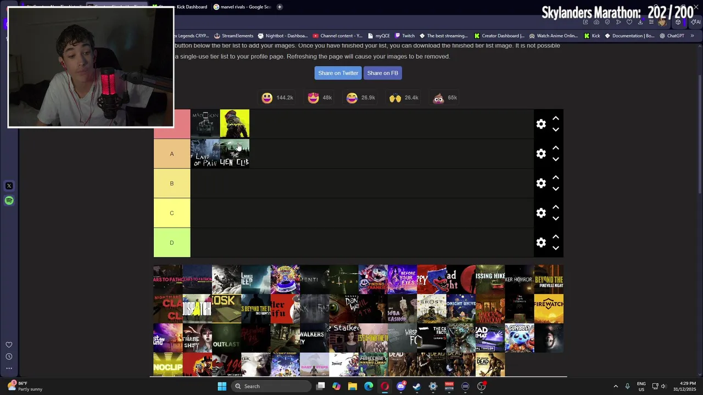This screenshot has width=703, height=395.
Task: Open settings gear for the top tier row
Action: [x=541, y=124]
